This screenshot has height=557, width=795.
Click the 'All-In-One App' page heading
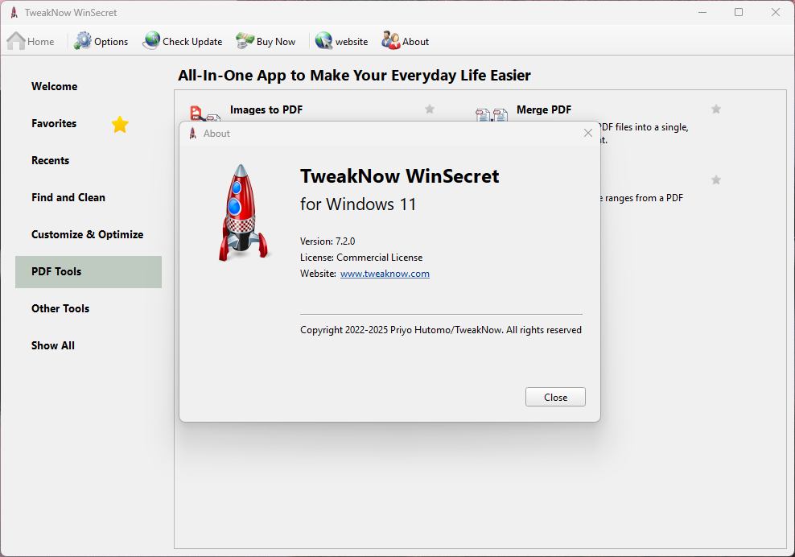pyautogui.click(x=354, y=76)
